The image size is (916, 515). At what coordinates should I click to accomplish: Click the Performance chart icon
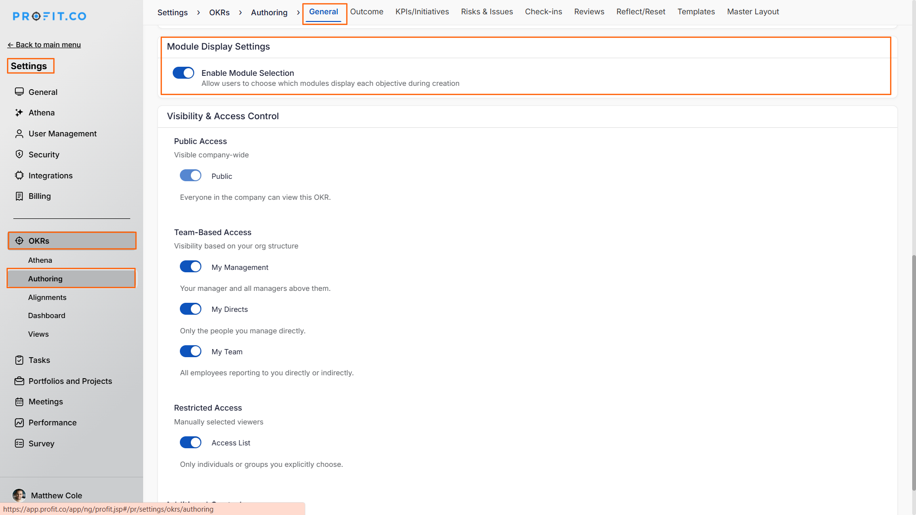point(19,422)
